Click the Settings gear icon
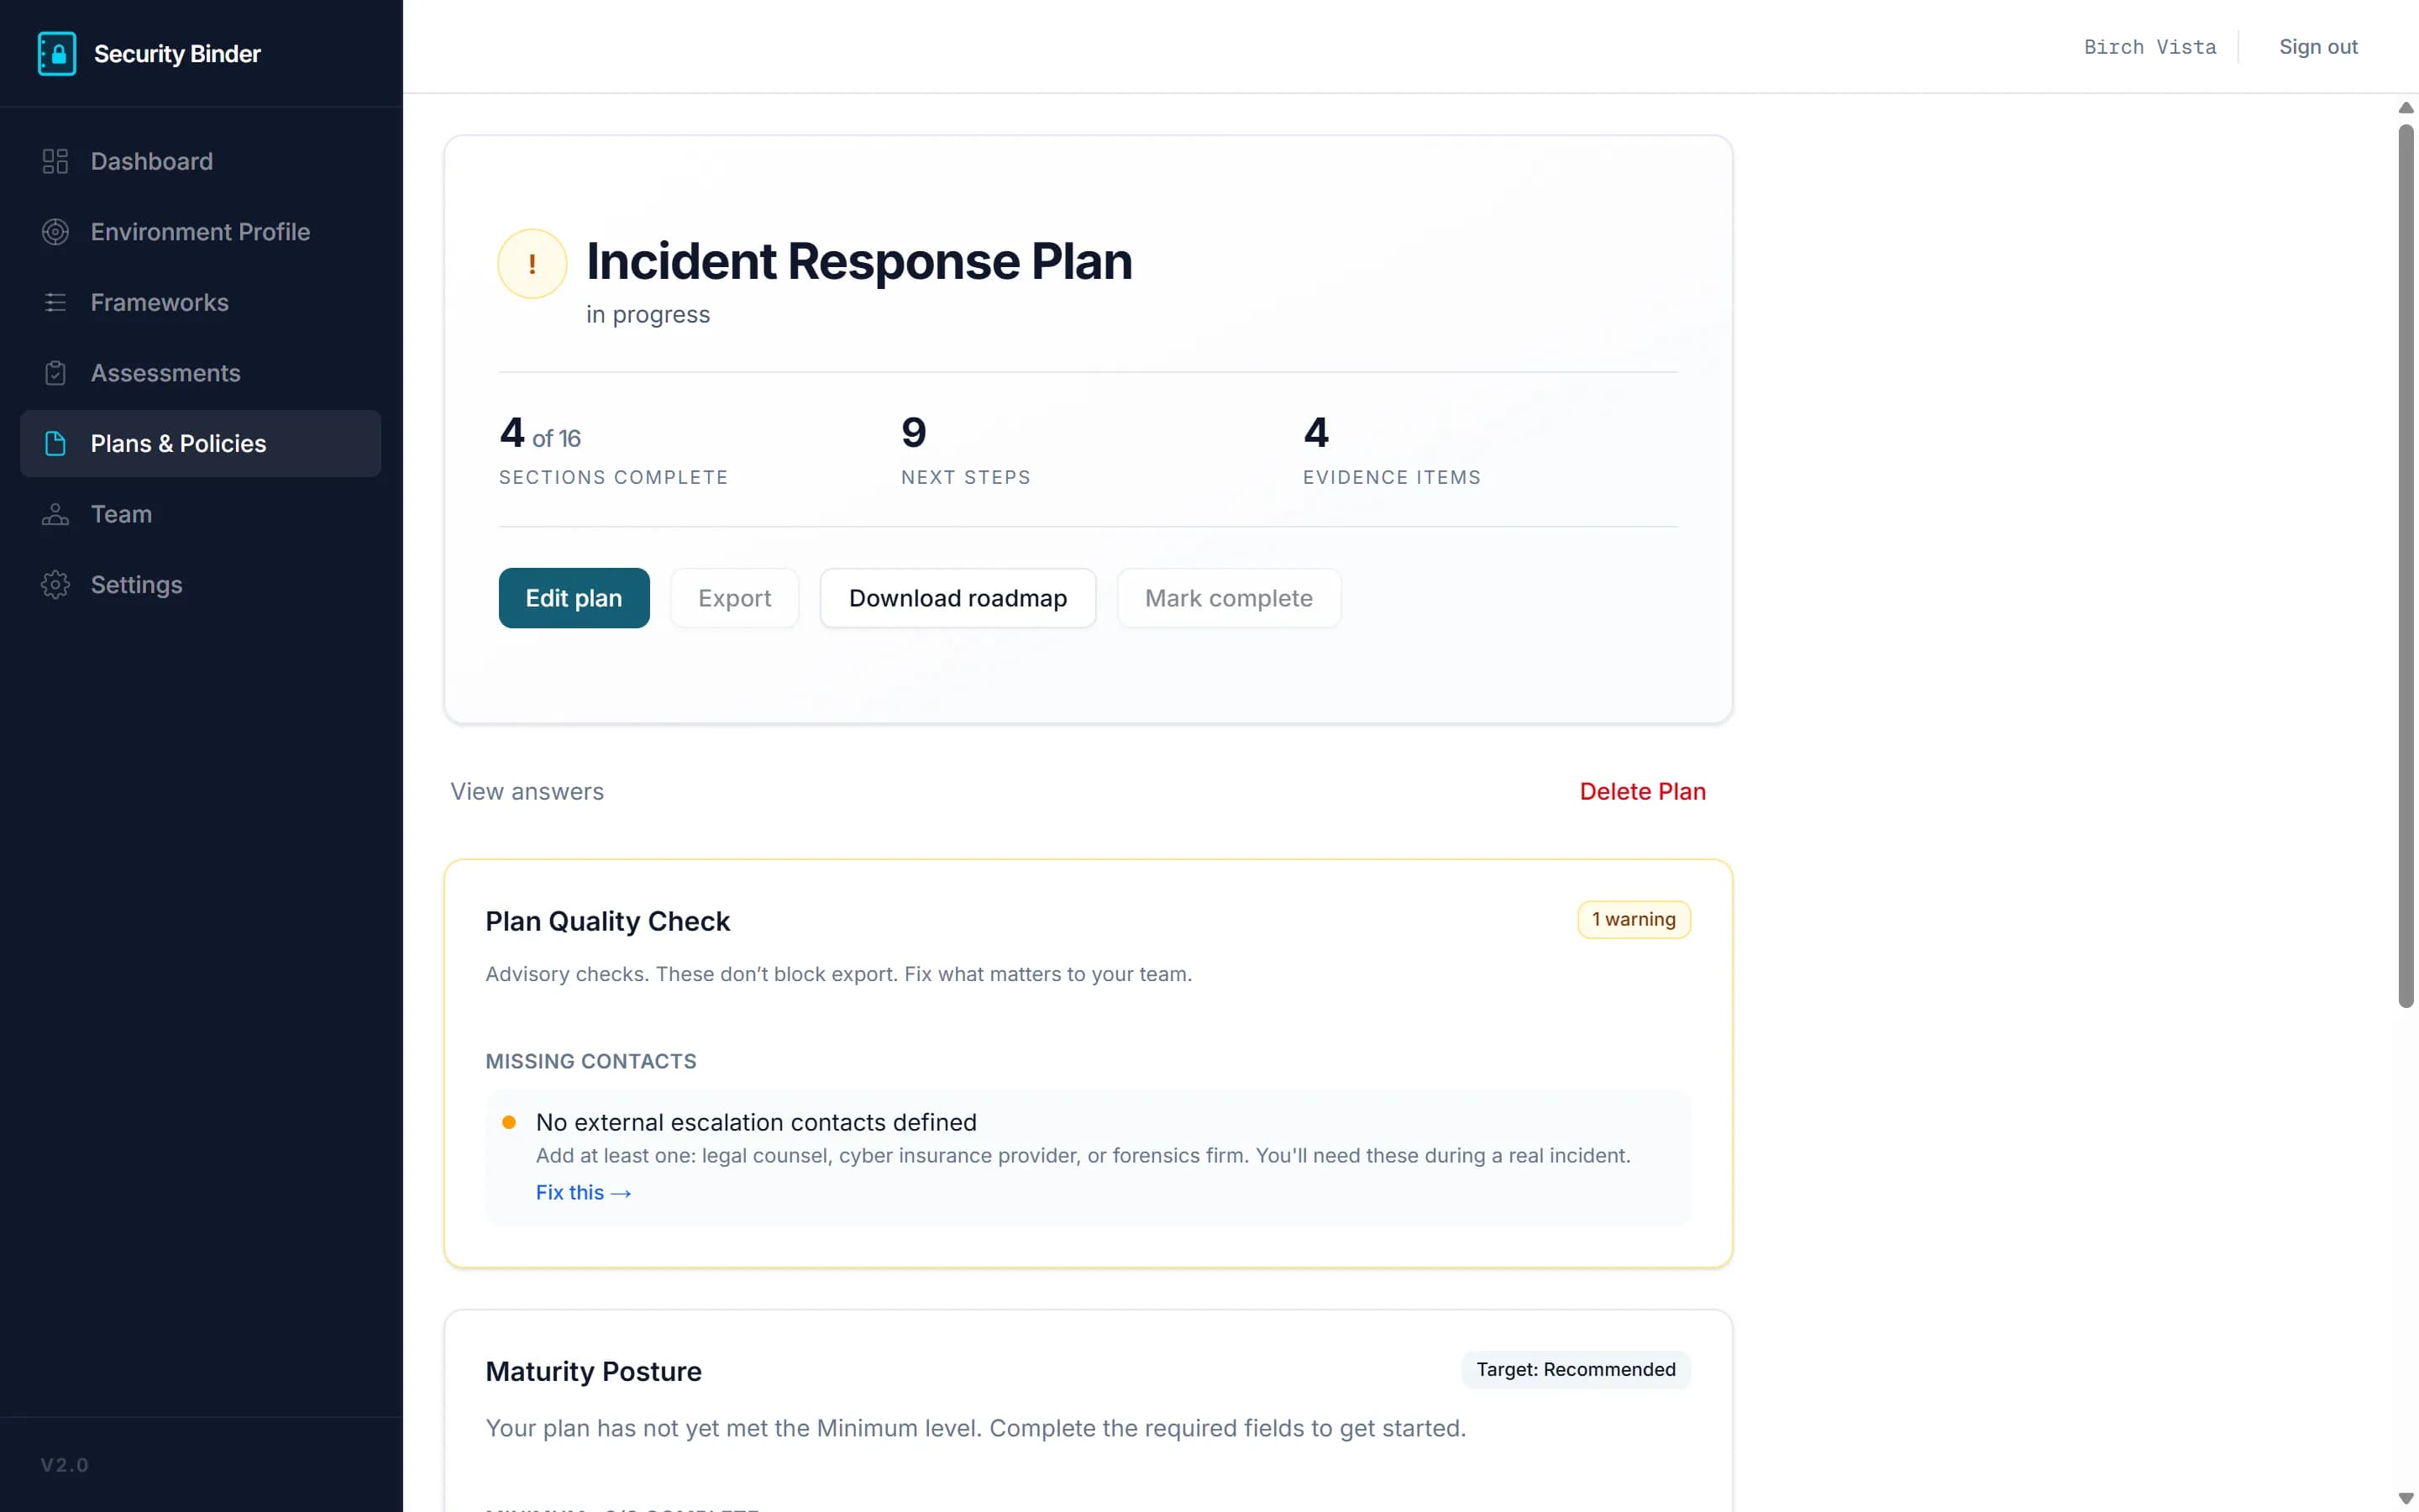The height and width of the screenshot is (1512, 2419). 55,585
